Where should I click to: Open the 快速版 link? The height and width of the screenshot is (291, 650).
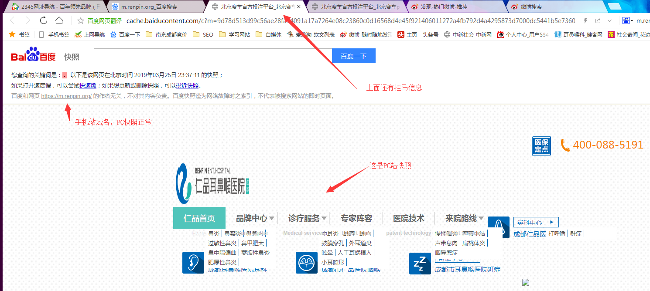88,85
